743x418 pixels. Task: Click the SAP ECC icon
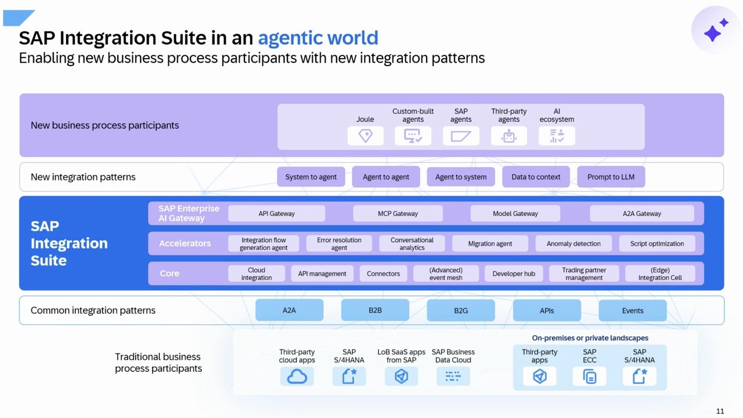[589, 376]
